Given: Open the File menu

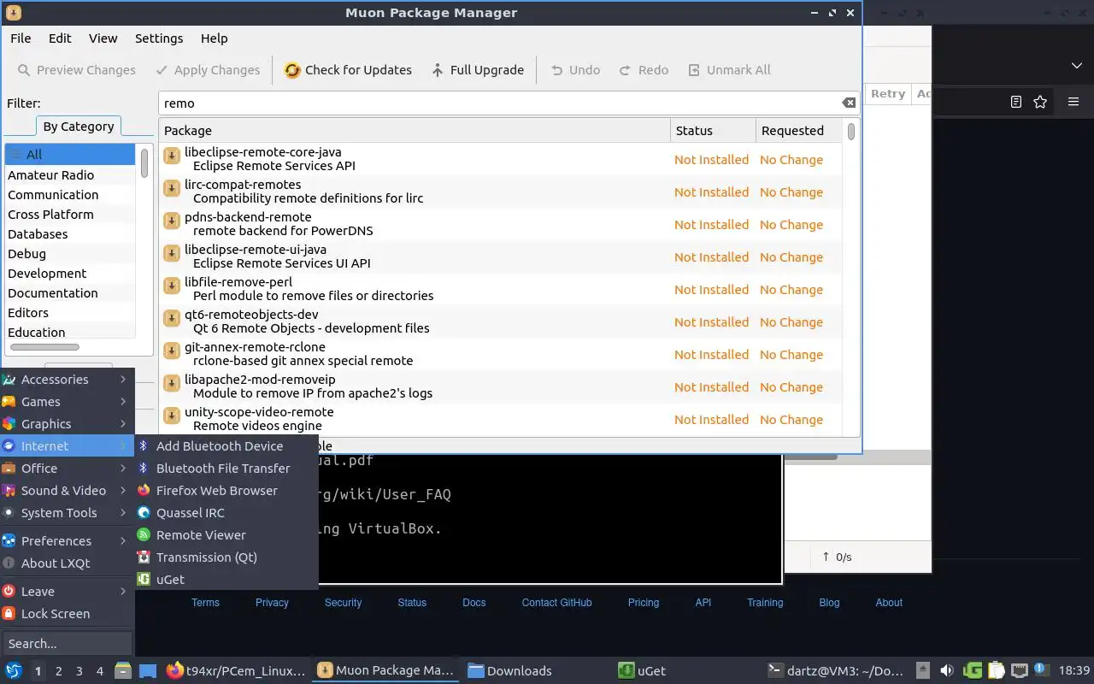Looking at the screenshot, I should (x=21, y=38).
